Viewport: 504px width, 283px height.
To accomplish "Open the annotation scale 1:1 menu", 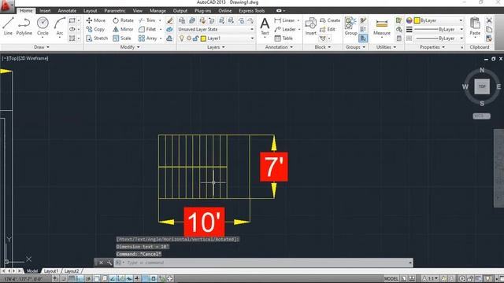I will 429,278.
